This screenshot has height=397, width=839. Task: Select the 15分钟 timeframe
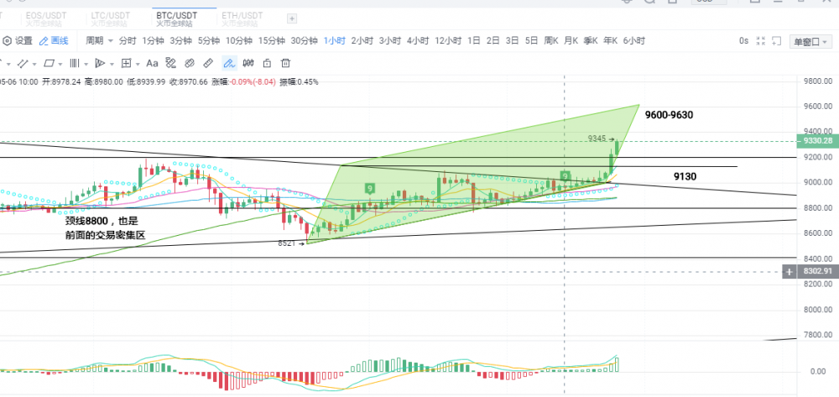pyautogui.click(x=271, y=40)
